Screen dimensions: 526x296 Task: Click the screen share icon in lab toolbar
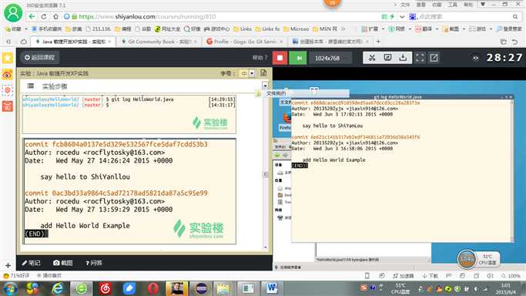coord(387,58)
